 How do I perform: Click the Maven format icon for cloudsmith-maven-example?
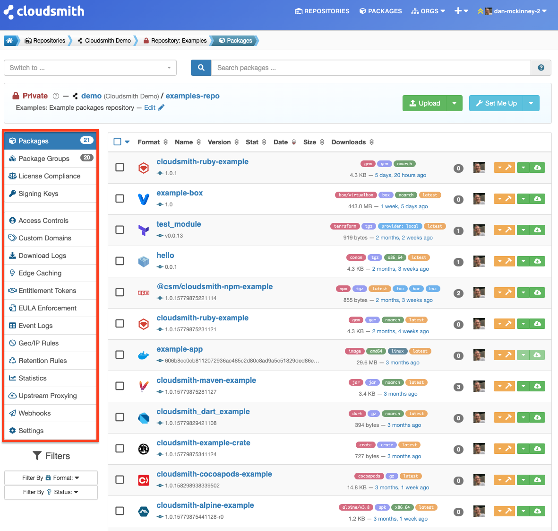[x=144, y=386]
